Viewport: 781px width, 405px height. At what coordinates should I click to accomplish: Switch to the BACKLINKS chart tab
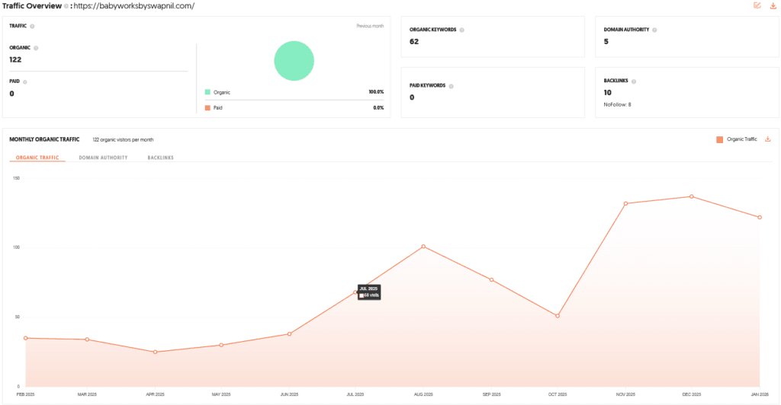tap(160, 158)
